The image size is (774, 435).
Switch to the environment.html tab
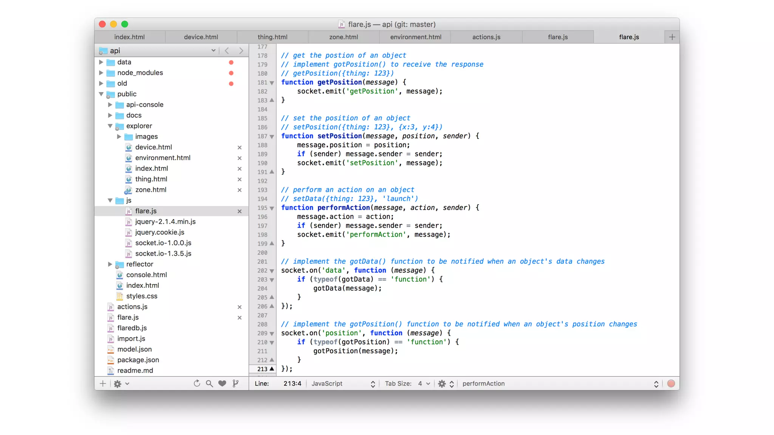tap(415, 37)
